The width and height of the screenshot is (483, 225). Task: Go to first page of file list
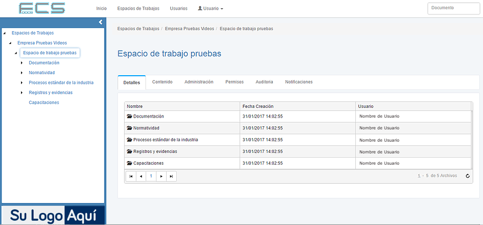coord(131,176)
